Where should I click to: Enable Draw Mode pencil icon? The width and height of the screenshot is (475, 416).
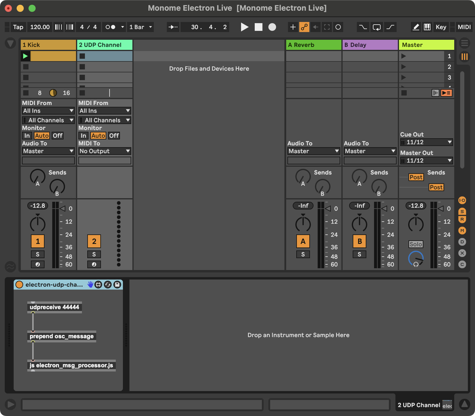click(x=416, y=27)
